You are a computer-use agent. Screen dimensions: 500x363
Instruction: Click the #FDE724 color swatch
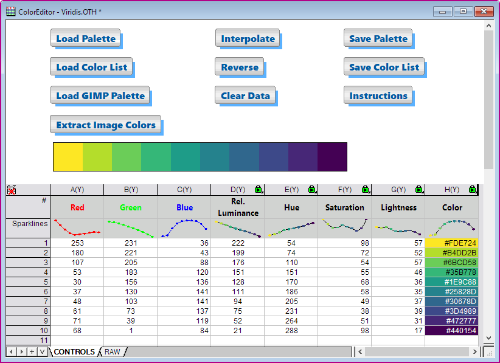(452, 242)
